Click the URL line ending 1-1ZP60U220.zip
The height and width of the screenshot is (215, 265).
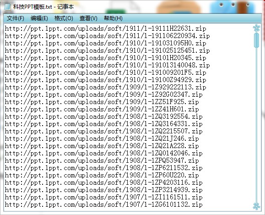tap(102, 175)
